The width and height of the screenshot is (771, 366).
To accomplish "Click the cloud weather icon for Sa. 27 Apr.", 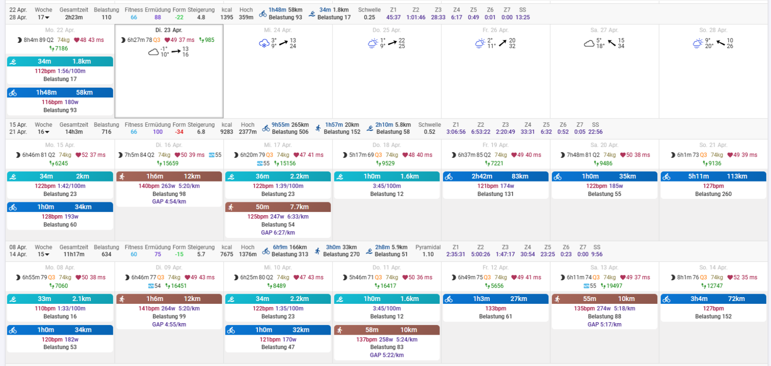I will coord(589,44).
